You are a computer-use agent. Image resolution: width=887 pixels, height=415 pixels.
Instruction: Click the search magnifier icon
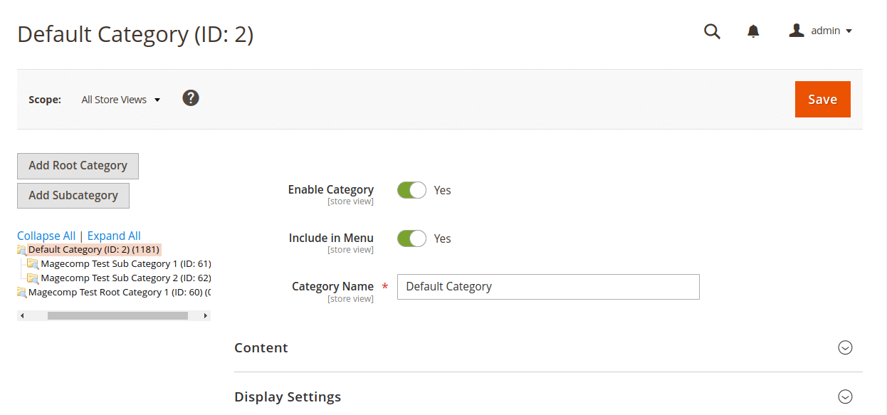(x=712, y=31)
